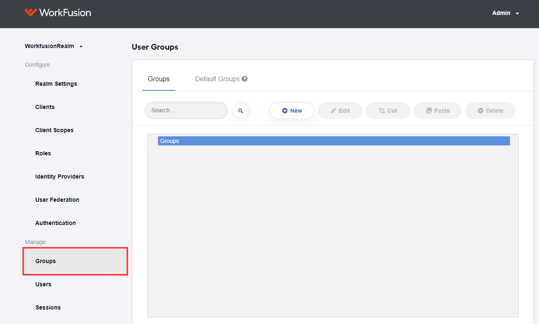This screenshot has height=324, width=539.
Task: Switch to the Default Groups tab
Action: (217, 79)
